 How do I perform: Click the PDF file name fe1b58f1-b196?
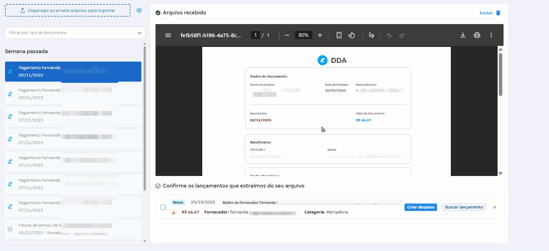211,35
